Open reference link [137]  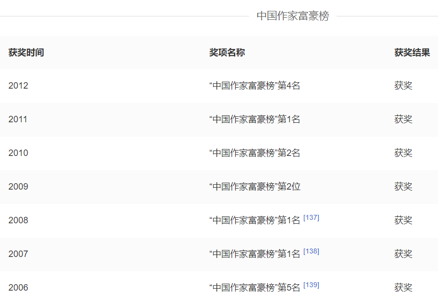(x=311, y=218)
